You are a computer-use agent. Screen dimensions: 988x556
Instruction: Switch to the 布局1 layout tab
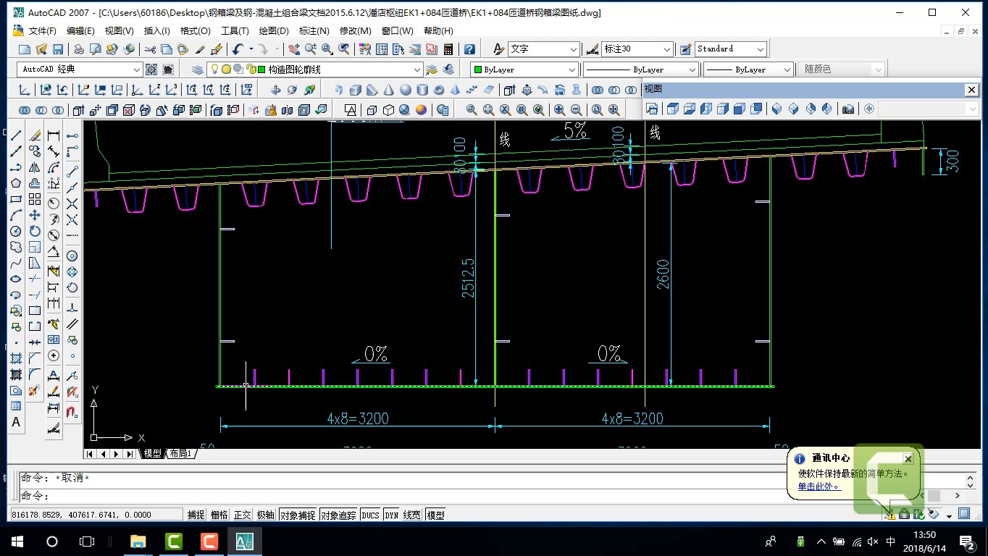point(180,454)
